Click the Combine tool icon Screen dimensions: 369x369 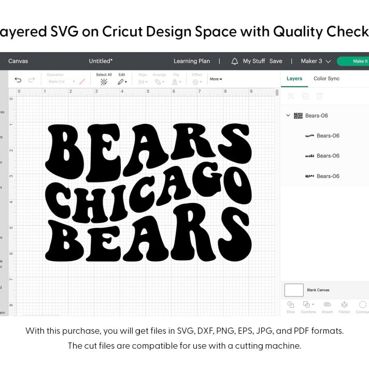click(x=306, y=305)
